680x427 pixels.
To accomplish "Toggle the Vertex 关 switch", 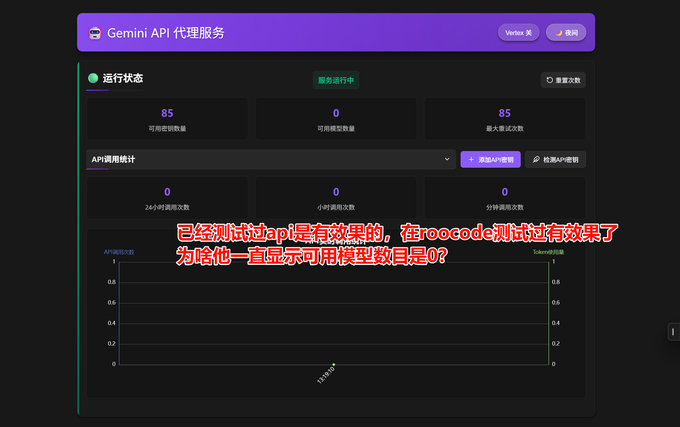I will point(518,33).
